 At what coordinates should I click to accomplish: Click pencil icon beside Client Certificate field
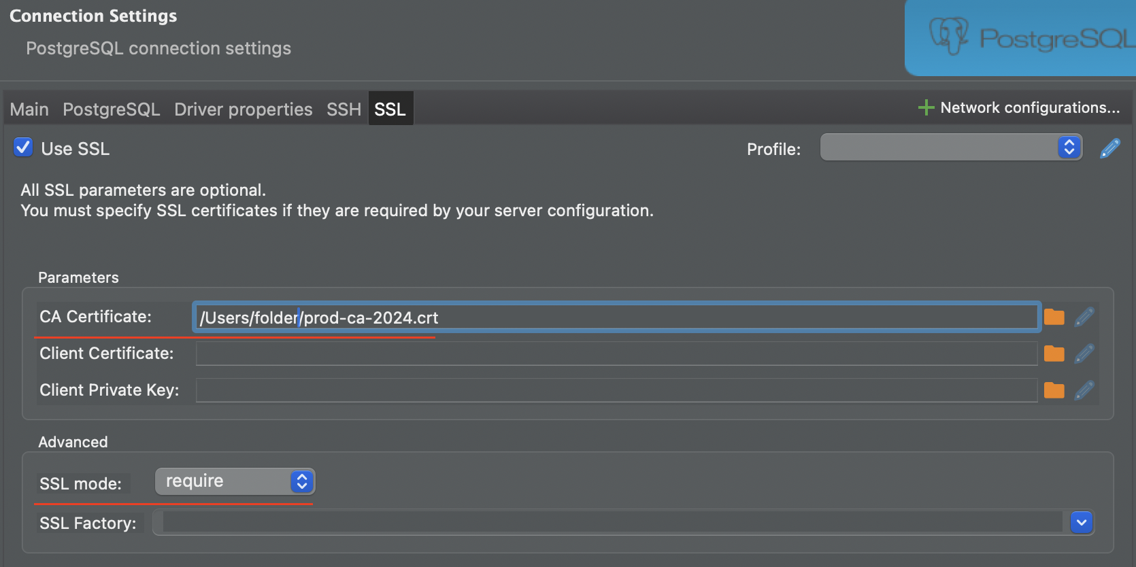(1084, 354)
